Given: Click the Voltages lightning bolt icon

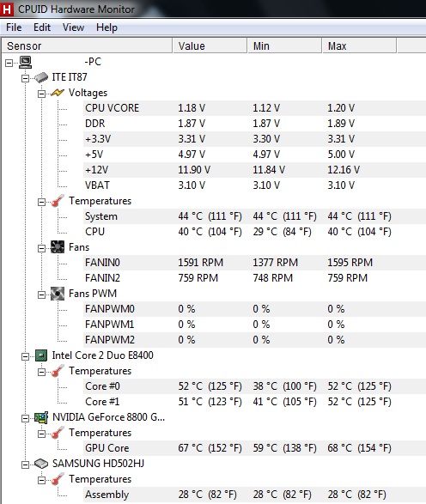Looking at the screenshot, I should click(58, 93).
